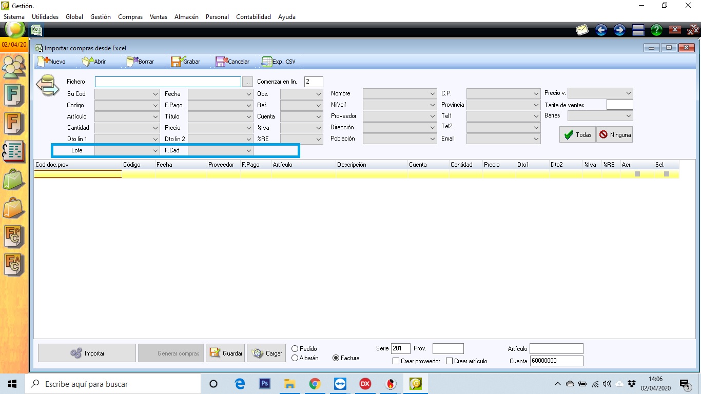
Task: Click the mail envelope icon in top bar
Action: point(582,30)
